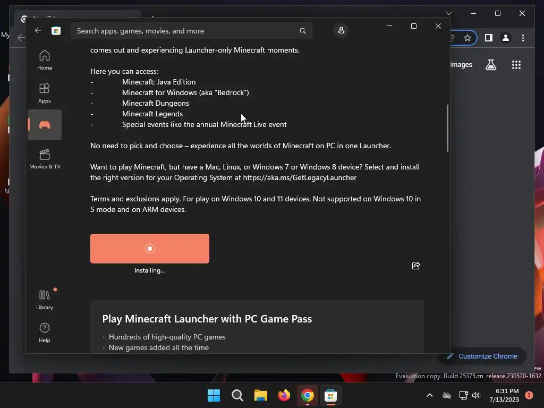Viewport: 544px width, 408px height.
Task: Minimize the Microsoft Store window
Action: click(x=389, y=26)
